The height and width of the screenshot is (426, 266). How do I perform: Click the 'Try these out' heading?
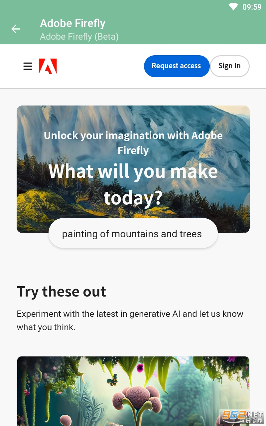[x=62, y=292]
